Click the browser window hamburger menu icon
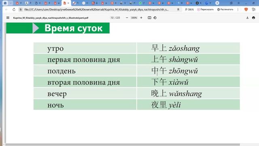This screenshot has height=146, width=259. click(239, 3)
